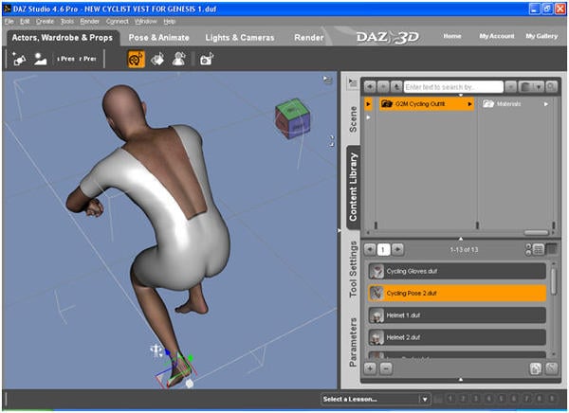Open viewport options menu icon
Screen dimensions: 569x413
click(328, 80)
